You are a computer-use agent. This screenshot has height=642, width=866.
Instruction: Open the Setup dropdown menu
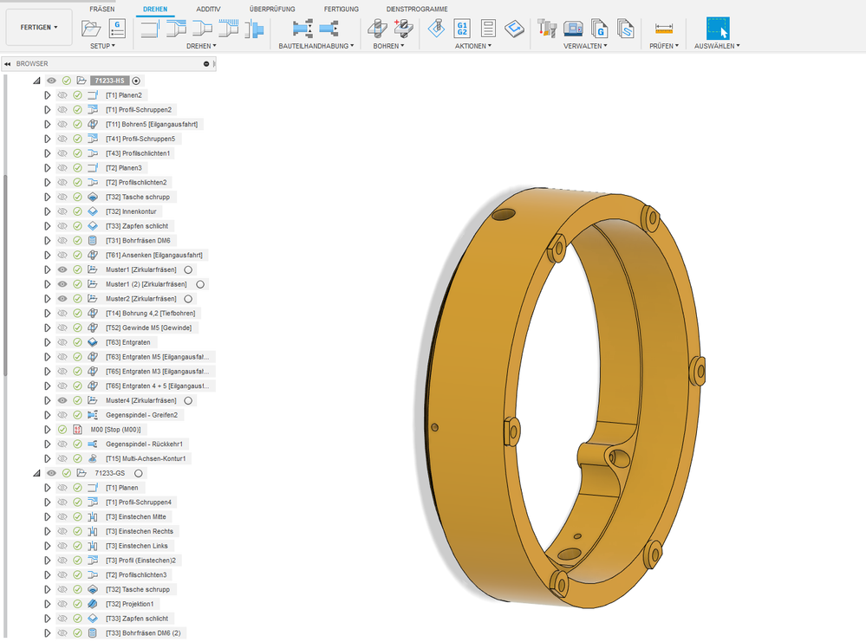pos(103,46)
